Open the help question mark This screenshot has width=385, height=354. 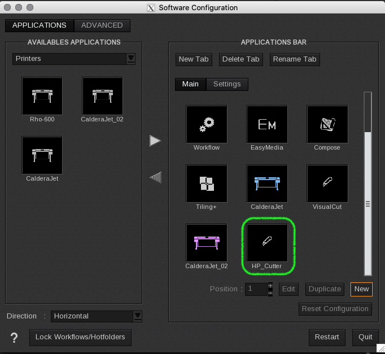point(14,338)
